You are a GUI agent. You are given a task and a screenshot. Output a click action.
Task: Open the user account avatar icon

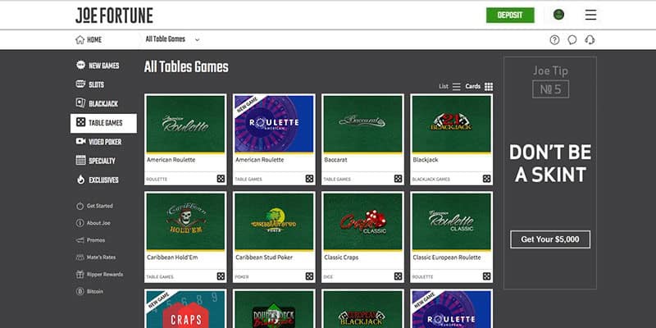tap(558, 15)
